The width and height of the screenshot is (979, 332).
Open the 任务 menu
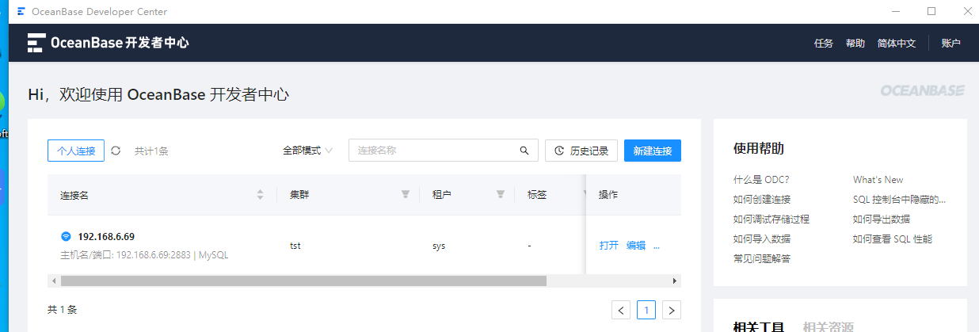pyautogui.click(x=824, y=44)
